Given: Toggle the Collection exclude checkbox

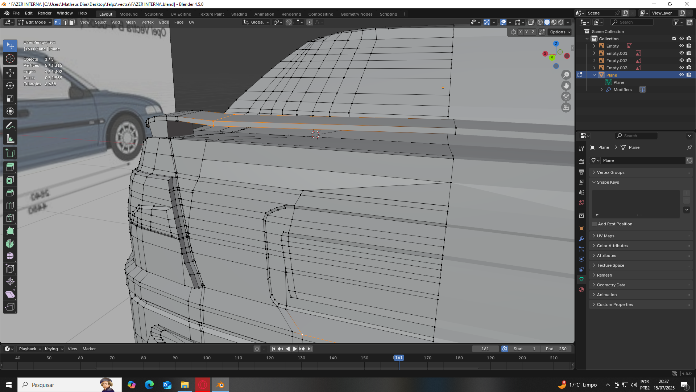Looking at the screenshot, I should click(674, 38).
